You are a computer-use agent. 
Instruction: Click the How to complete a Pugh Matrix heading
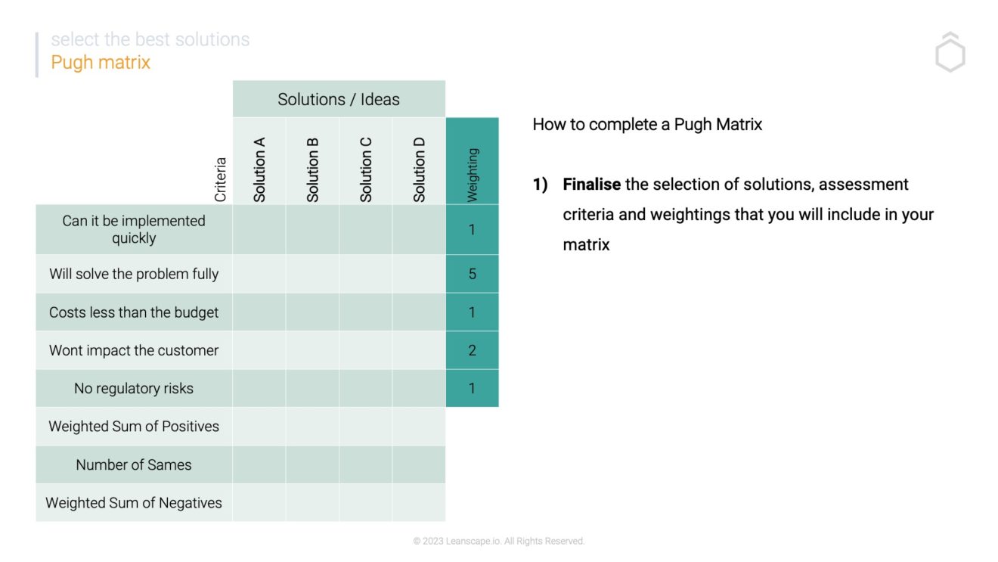pyautogui.click(x=647, y=124)
